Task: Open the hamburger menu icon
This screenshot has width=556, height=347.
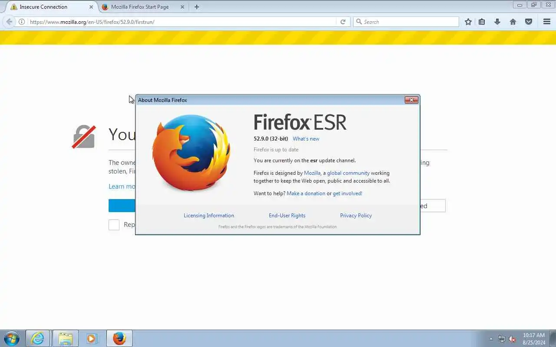Action: 547,22
